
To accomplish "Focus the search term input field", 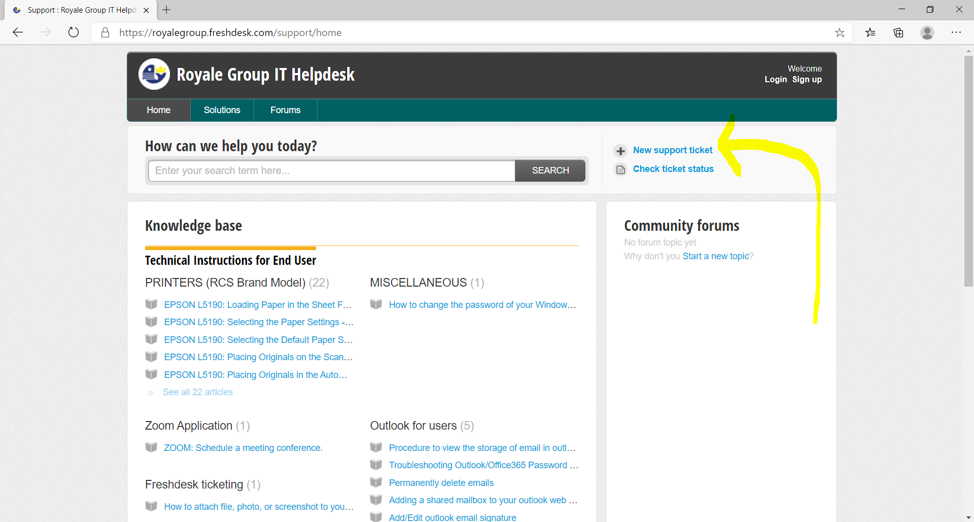I will pyautogui.click(x=332, y=170).
